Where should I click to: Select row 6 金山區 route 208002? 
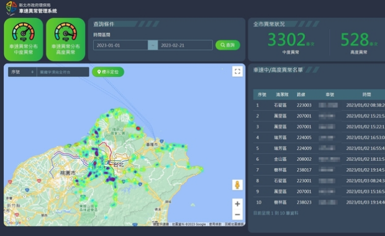click(x=304, y=159)
